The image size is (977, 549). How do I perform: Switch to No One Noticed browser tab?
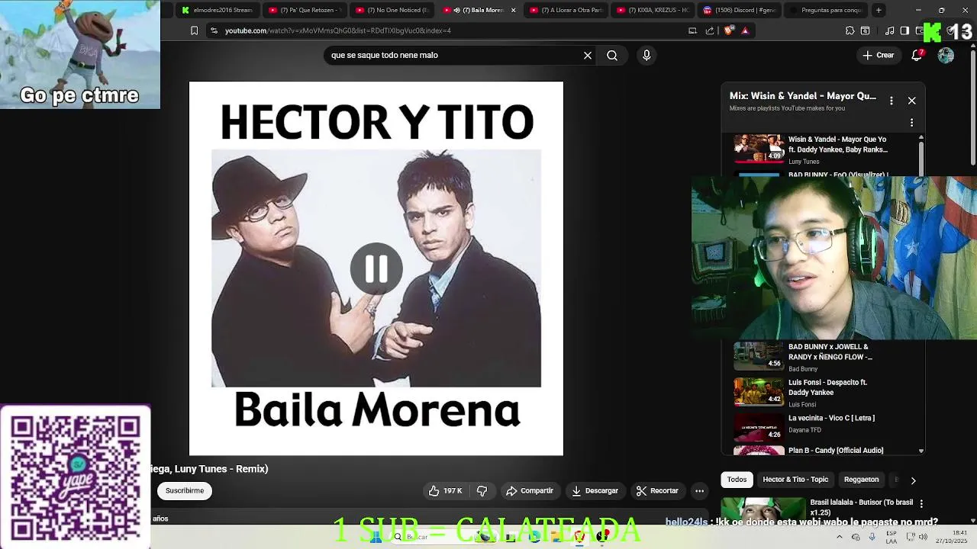coord(391,10)
